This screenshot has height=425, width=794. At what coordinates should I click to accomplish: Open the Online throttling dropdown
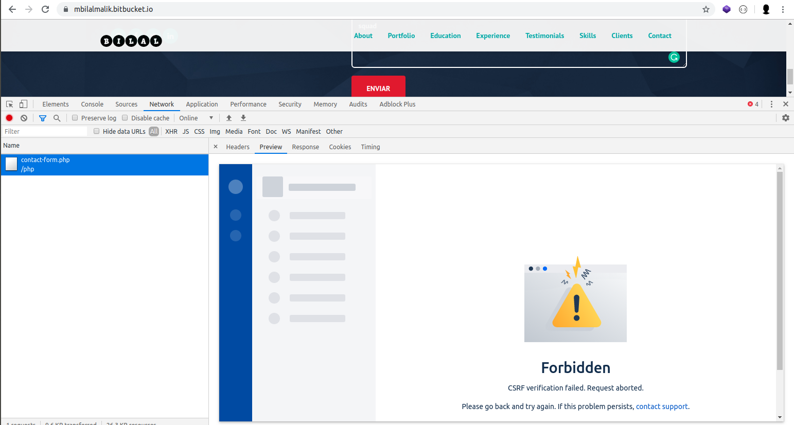pyautogui.click(x=196, y=118)
